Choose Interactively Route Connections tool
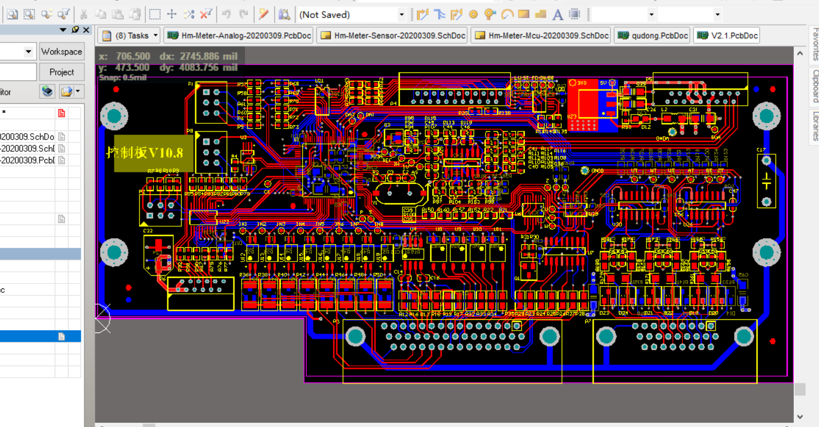The width and height of the screenshot is (819, 427). [x=423, y=14]
